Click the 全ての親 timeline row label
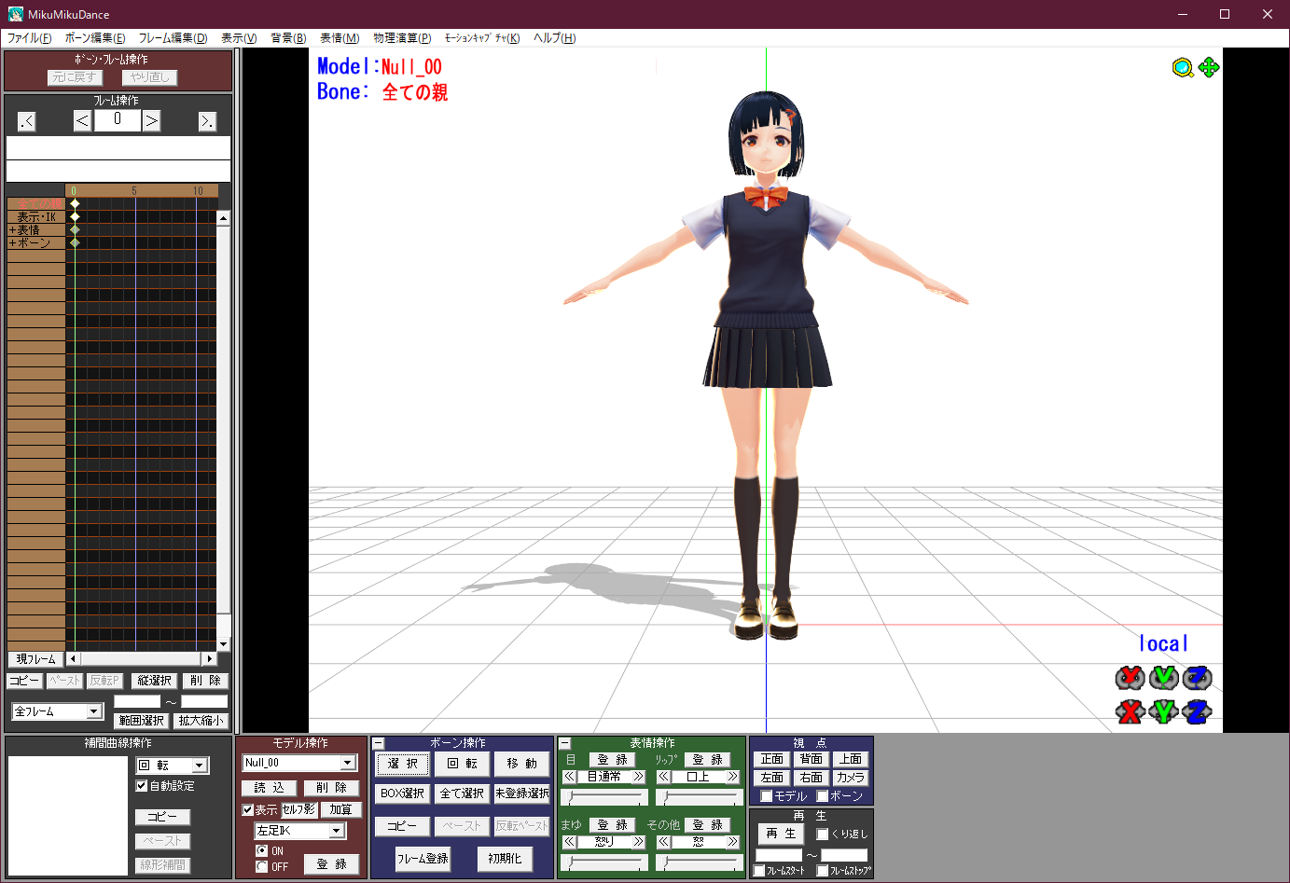 pyautogui.click(x=35, y=203)
